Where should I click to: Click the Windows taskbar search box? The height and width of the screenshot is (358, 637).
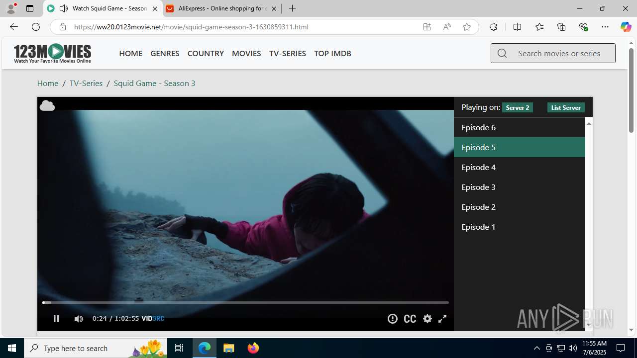click(96, 348)
